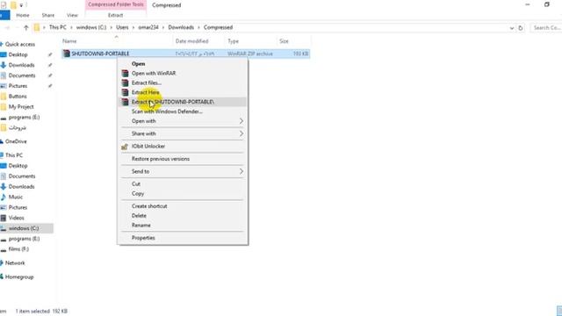Screen dimensions: 562x316
Task: Click the WinRAR icon beside Open with WinRAR
Action: click(125, 73)
